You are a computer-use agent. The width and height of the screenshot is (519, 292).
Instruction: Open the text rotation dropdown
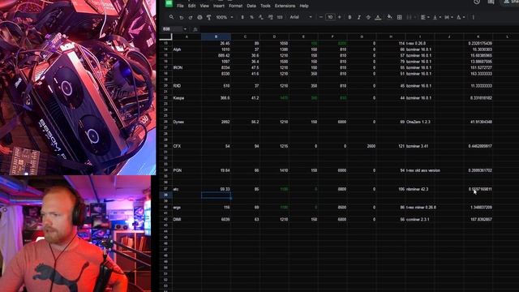tap(461, 17)
